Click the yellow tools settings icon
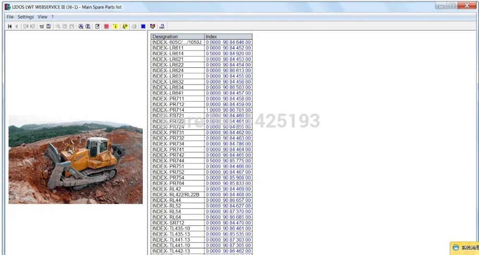The height and width of the screenshot is (255, 479). coord(125,27)
